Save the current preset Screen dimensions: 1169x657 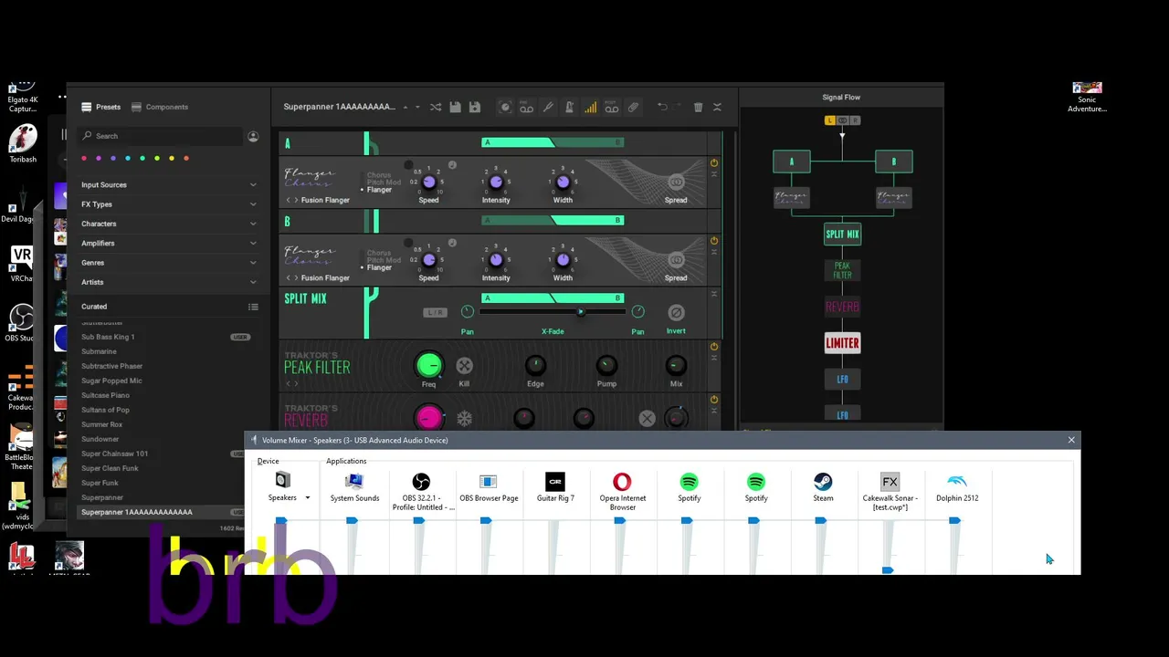pyautogui.click(x=455, y=107)
